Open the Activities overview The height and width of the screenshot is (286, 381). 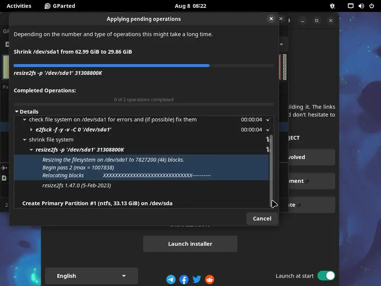(x=19, y=6)
